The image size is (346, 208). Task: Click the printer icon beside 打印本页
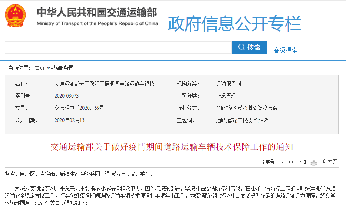tap(314, 162)
